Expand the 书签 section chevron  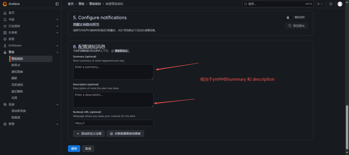(x=57, y=19)
